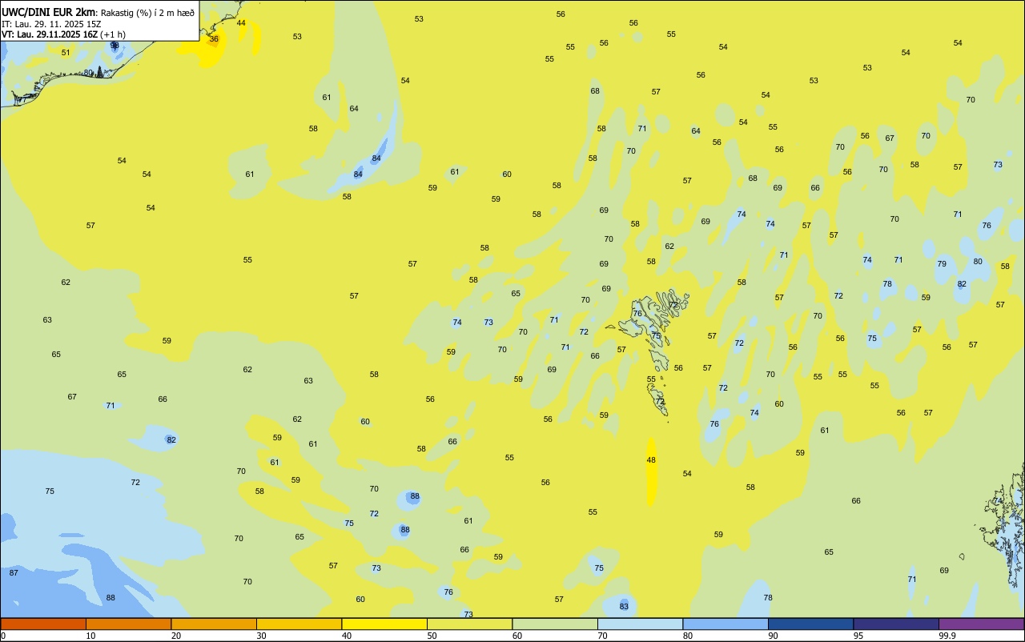Click the 'IT: Lau. 29. 11. 2025 15Z' line

click(x=51, y=24)
